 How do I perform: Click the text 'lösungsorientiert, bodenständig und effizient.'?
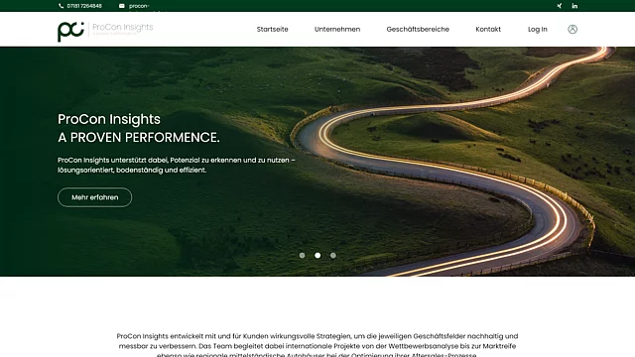[x=132, y=170]
